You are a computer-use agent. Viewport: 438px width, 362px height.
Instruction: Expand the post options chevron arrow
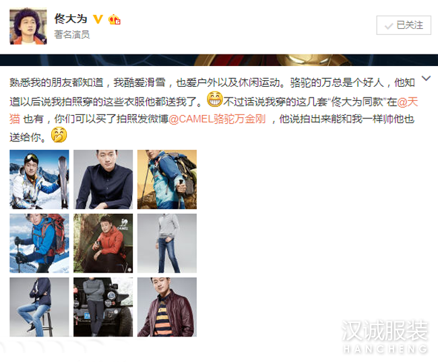click(x=426, y=78)
